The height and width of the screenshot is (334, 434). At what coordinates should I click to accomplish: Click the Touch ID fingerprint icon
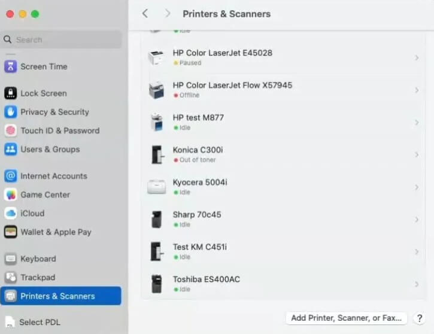click(x=10, y=130)
